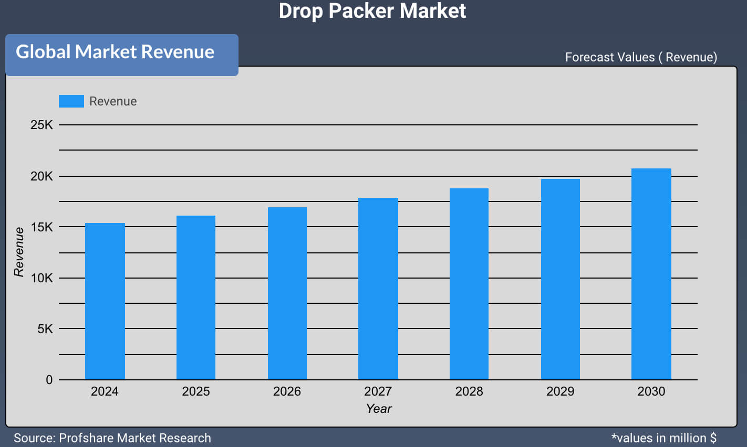Click the *values in million $ note
The image size is (747, 447).
664,438
